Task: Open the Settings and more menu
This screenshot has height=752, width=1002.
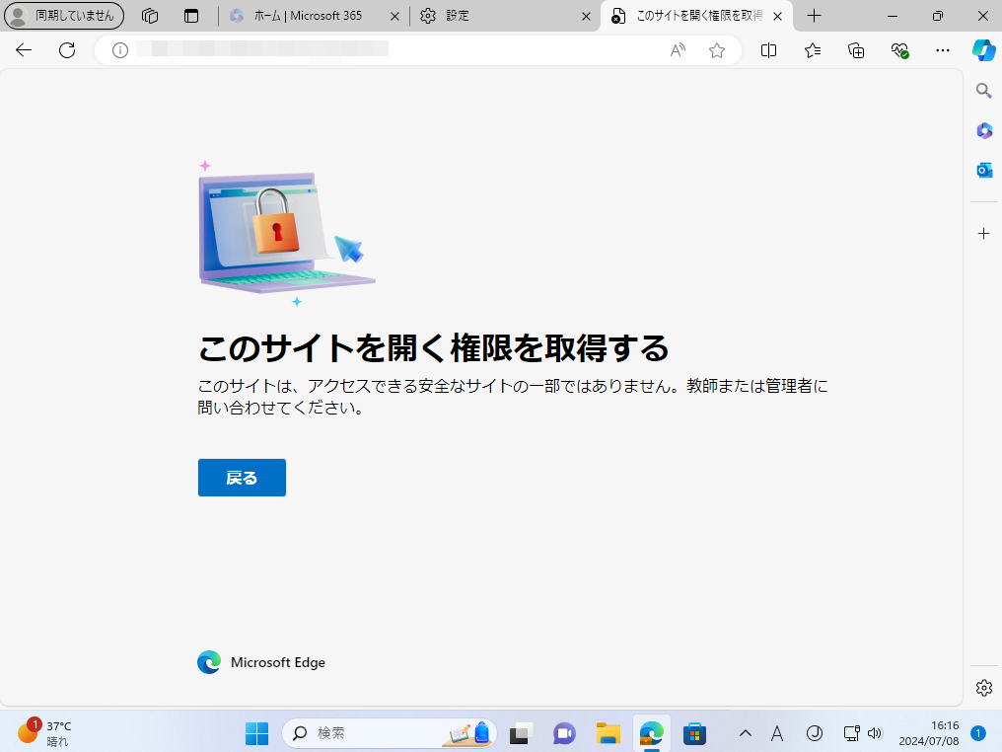Action: click(942, 50)
